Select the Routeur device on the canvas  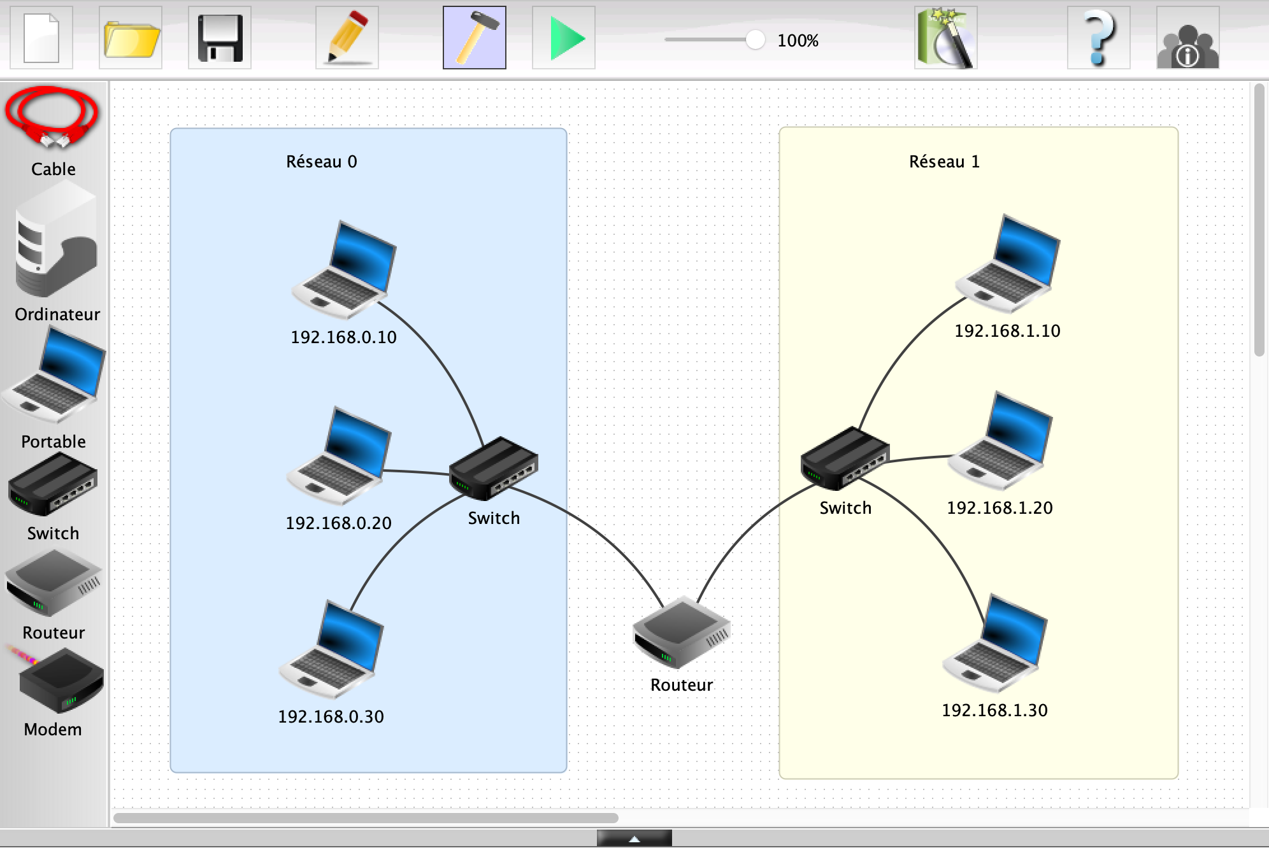(681, 632)
